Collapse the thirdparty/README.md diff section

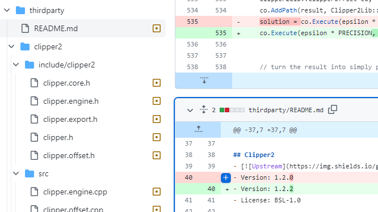[x=190, y=110]
